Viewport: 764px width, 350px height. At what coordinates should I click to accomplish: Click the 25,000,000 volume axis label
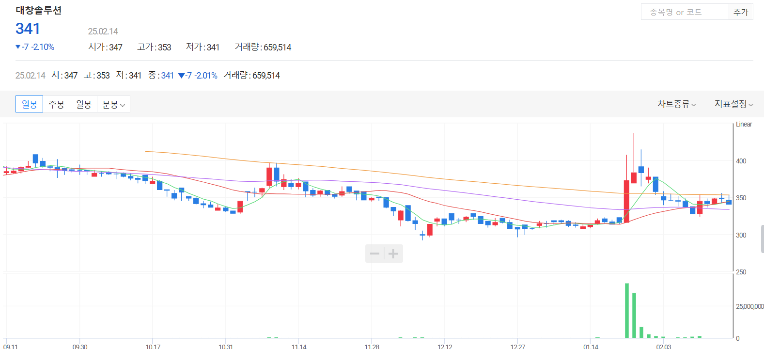coord(749,306)
